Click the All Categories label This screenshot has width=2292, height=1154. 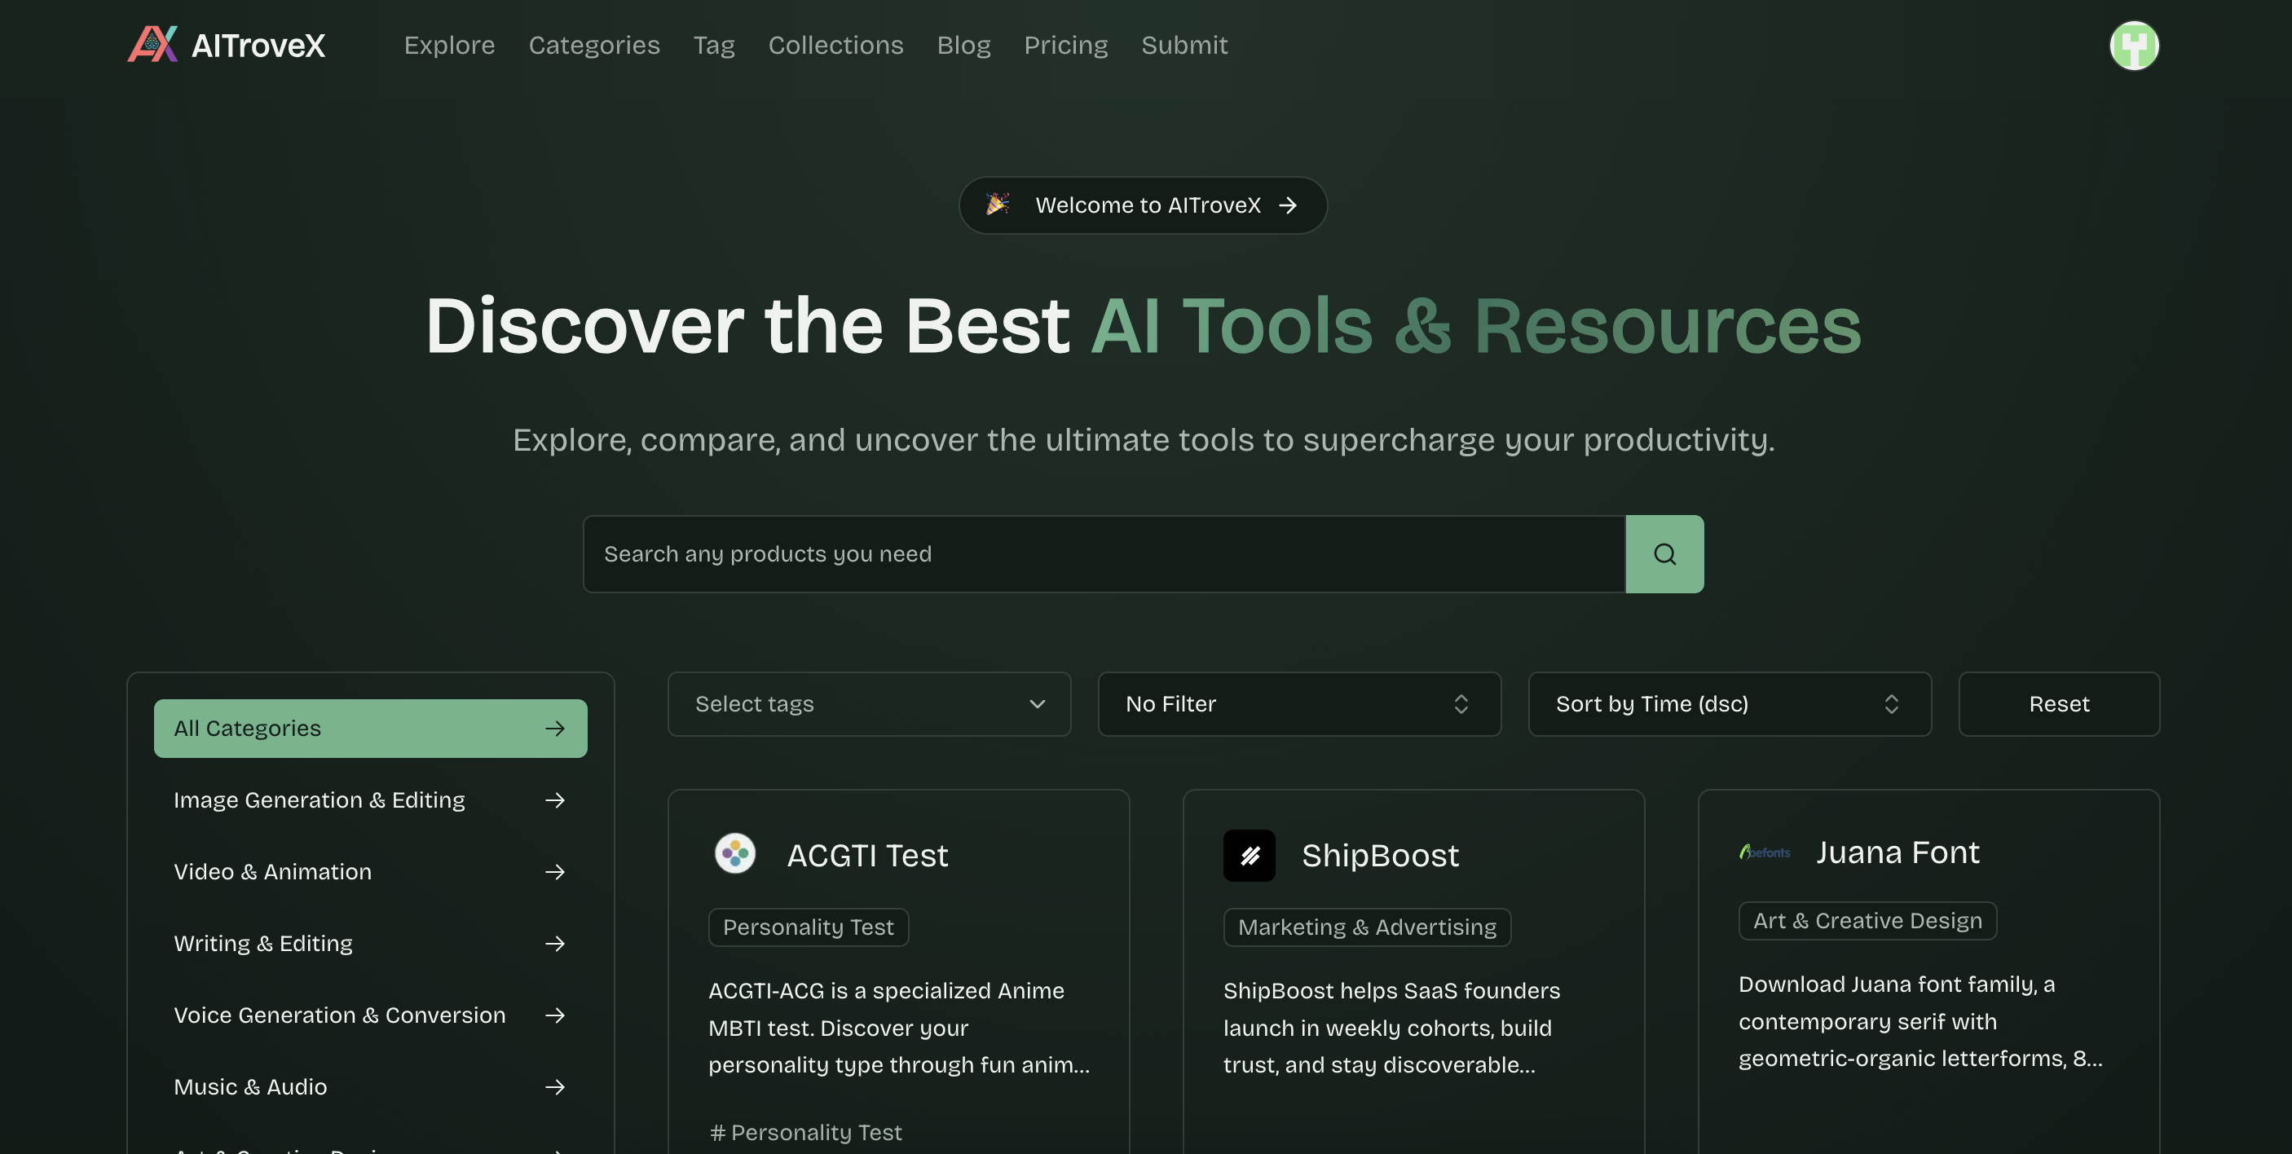tap(247, 729)
